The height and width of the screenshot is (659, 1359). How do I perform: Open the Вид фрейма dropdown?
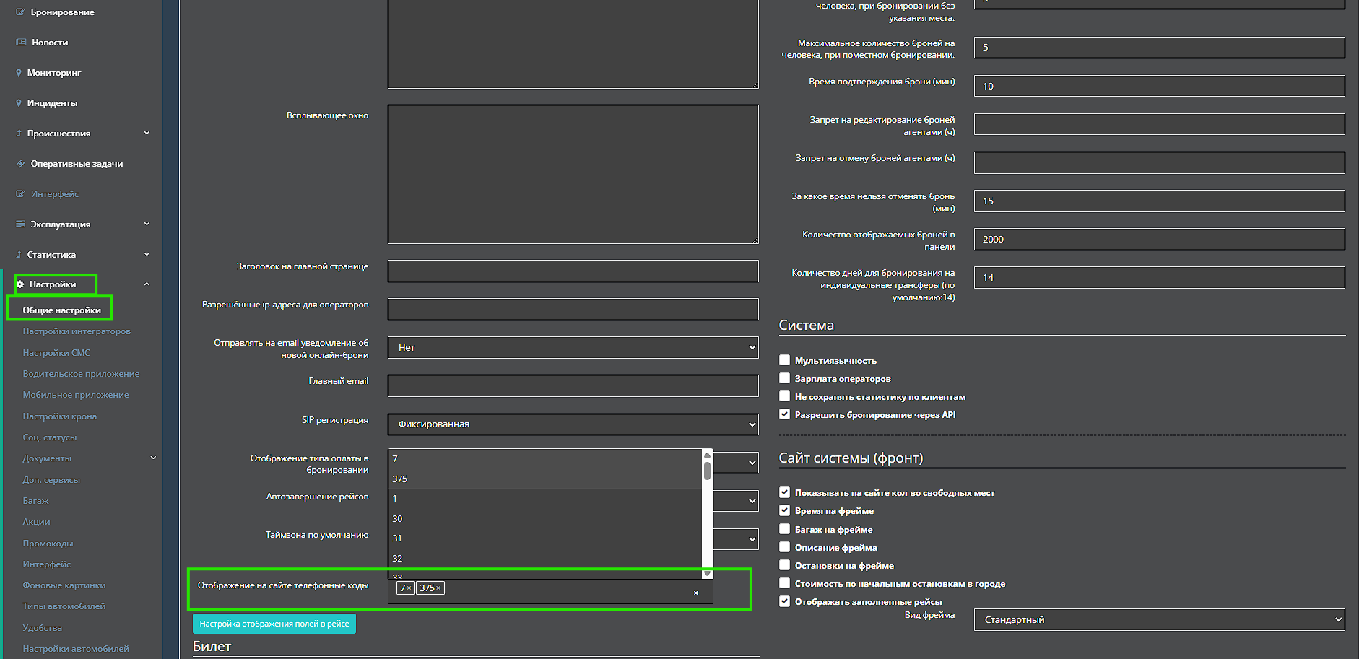click(1158, 619)
